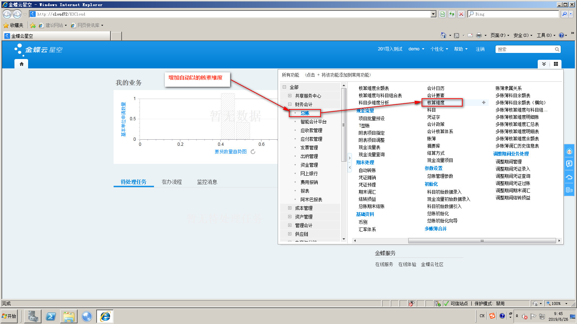Open the 会计要素 function
This screenshot has width=577, height=324.
pyautogui.click(x=436, y=95)
